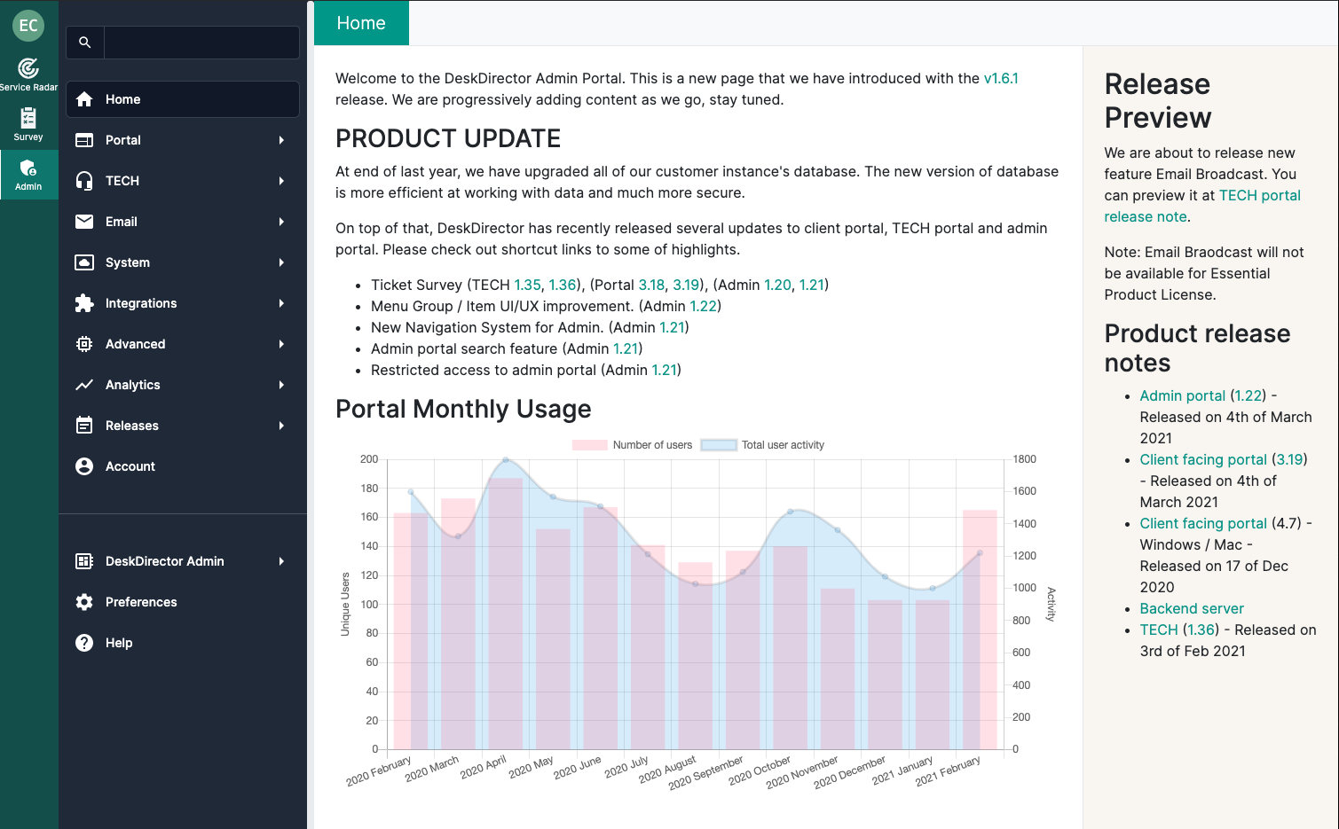Open the Service Radar icon
This screenshot has height=829, width=1339.
point(28,68)
